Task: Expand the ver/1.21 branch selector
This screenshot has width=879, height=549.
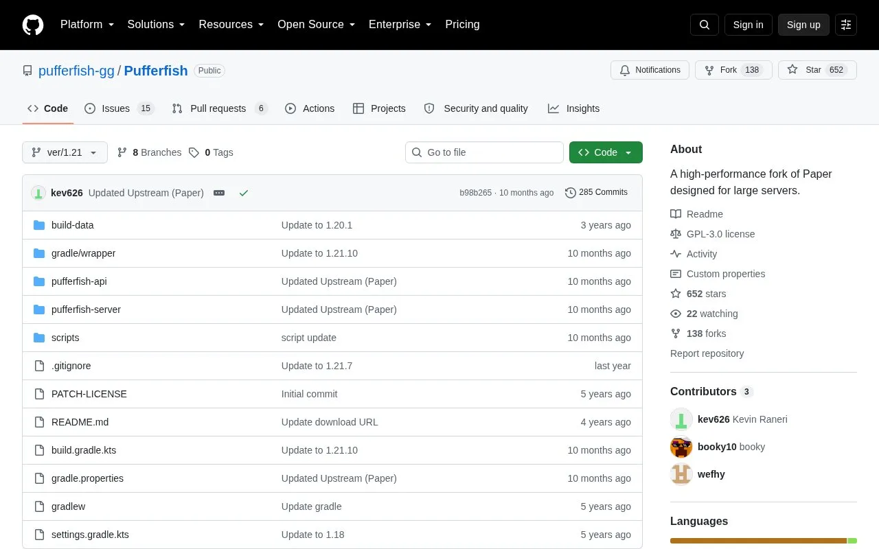Action: [x=65, y=152]
